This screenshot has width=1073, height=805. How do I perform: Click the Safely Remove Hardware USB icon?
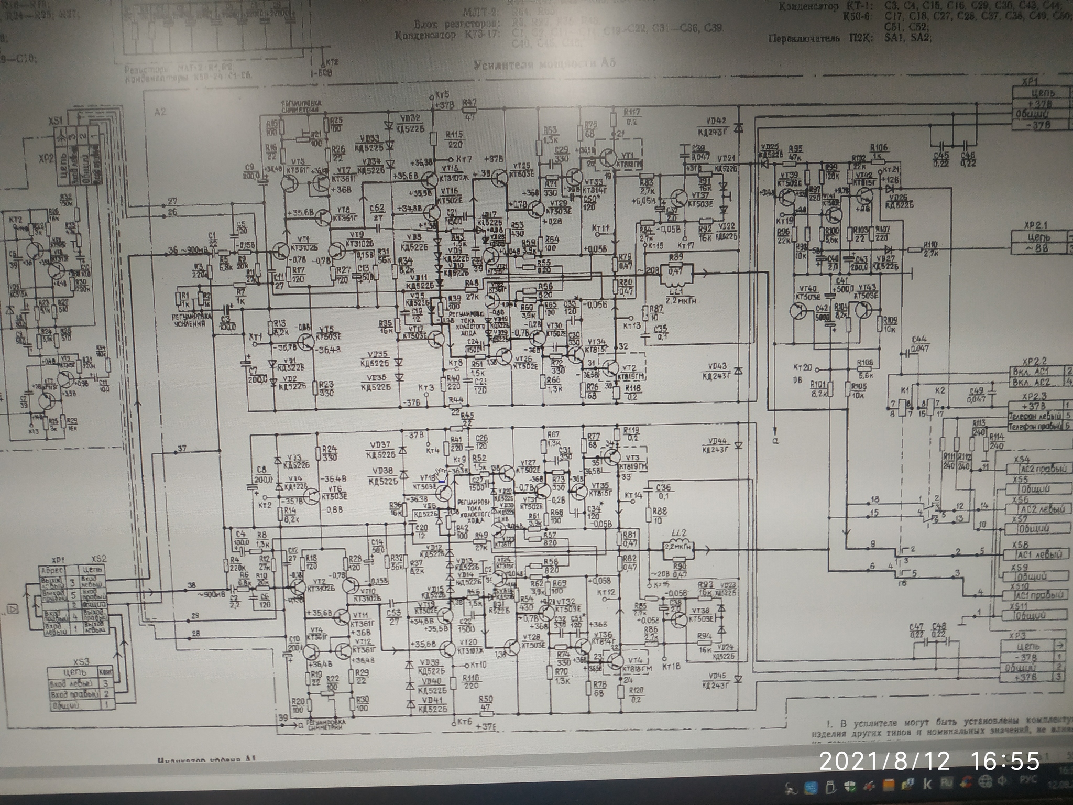[x=830, y=788]
